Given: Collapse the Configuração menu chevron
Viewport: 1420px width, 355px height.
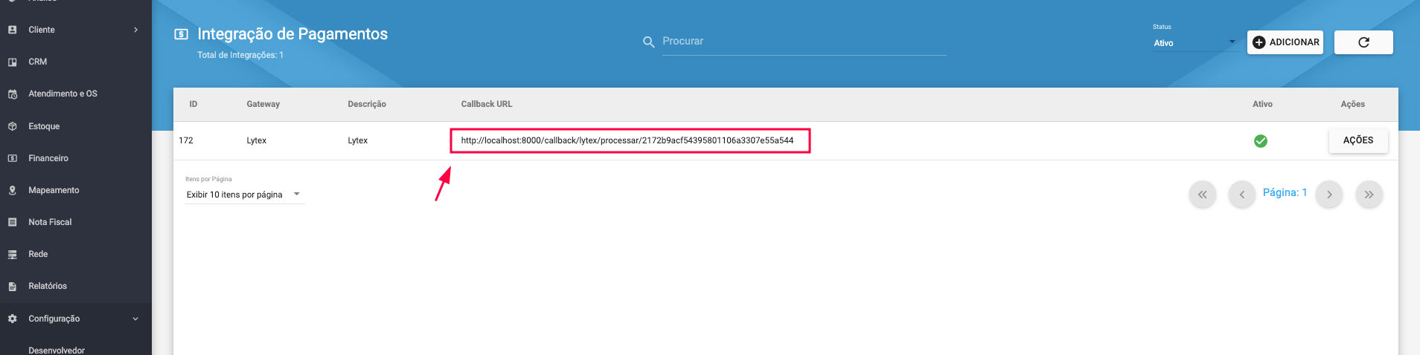Looking at the screenshot, I should [x=135, y=319].
